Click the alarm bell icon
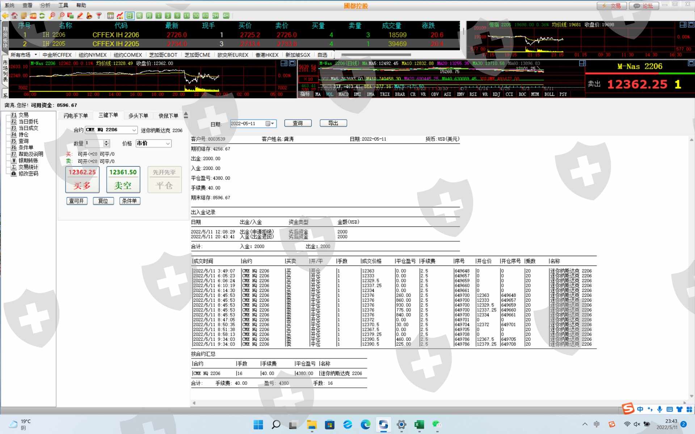 [x=89, y=16]
